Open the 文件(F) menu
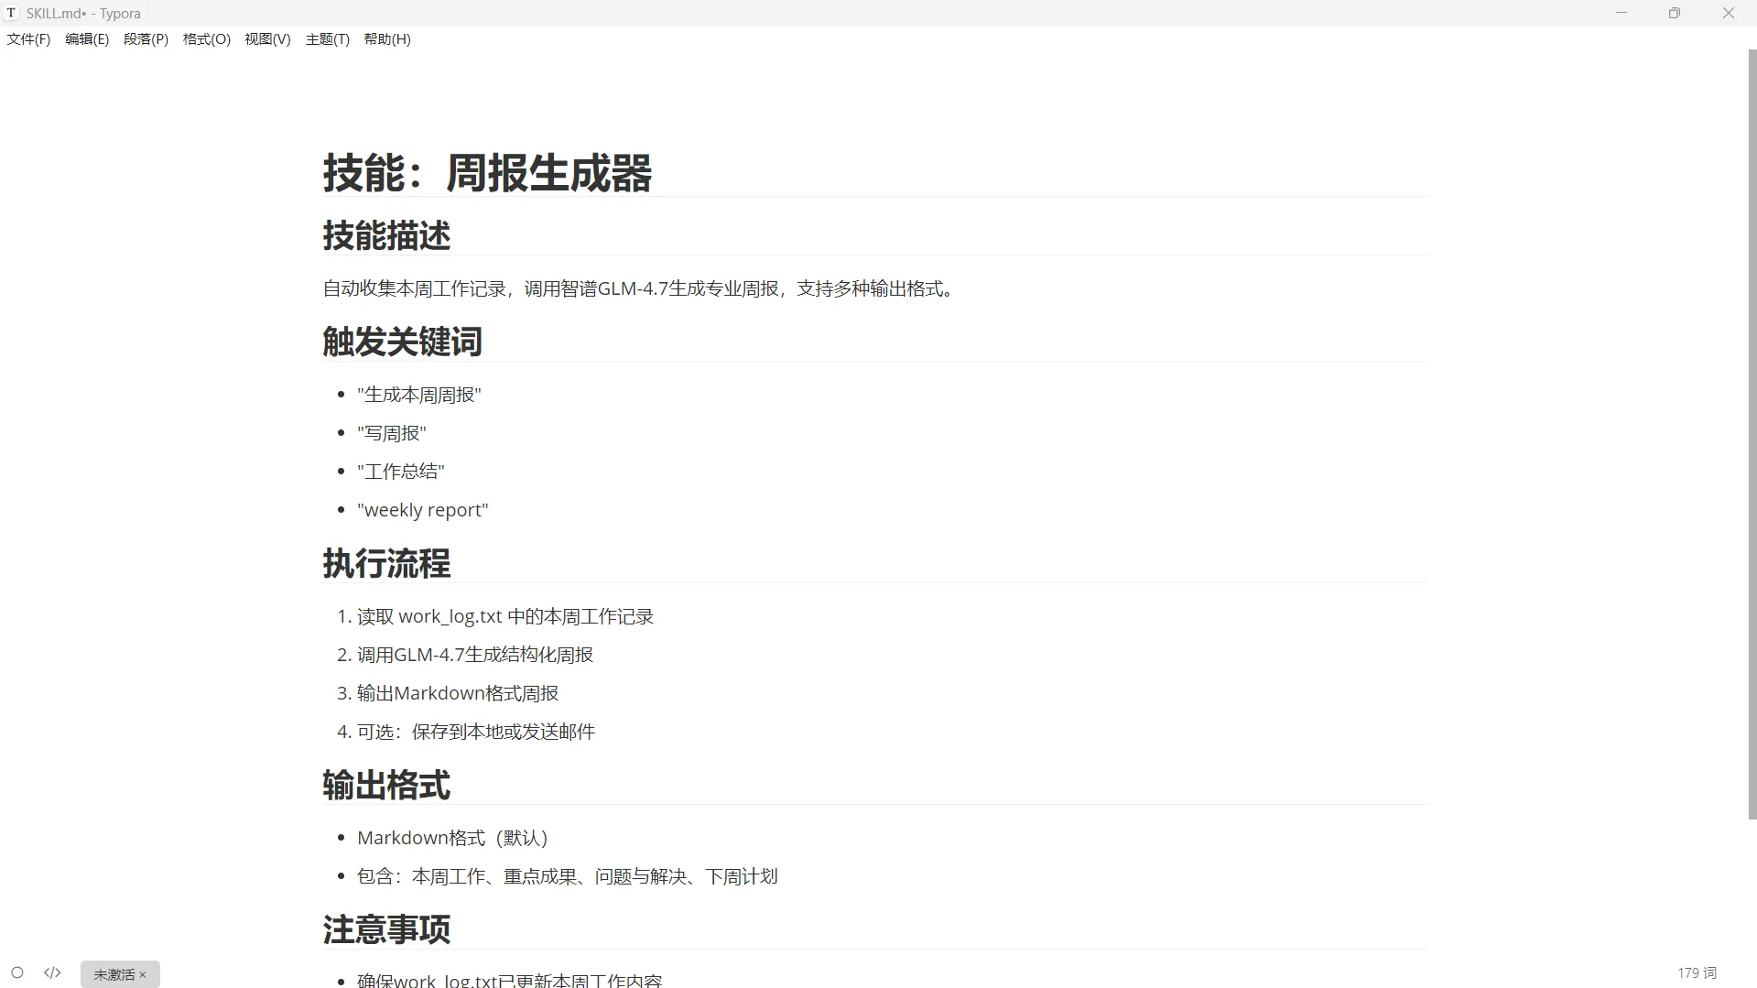1757x988 pixels. [28, 39]
